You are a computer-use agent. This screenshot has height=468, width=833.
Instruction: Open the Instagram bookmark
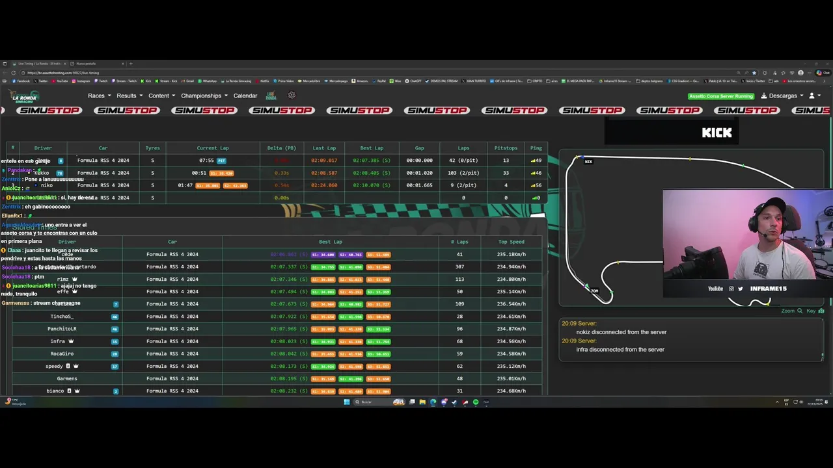pyautogui.click(x=81, y=81)
